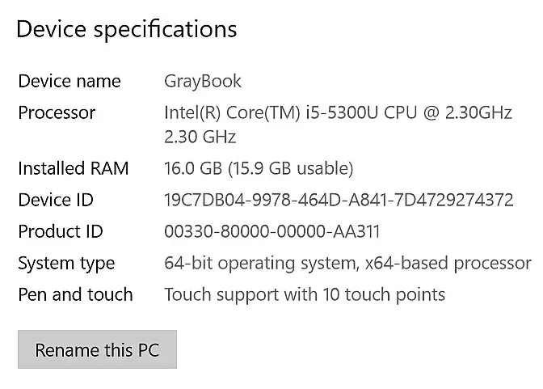Select the System type label
This screenshot has width=543, height=389.
66,263
